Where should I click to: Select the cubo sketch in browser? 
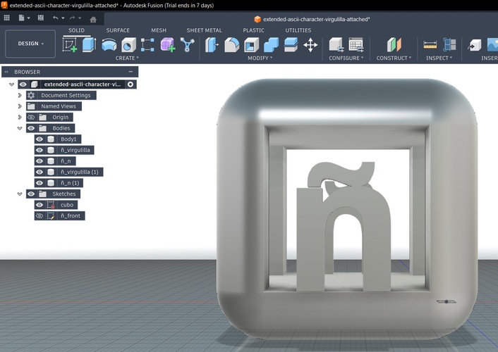(x=67, y=205)
